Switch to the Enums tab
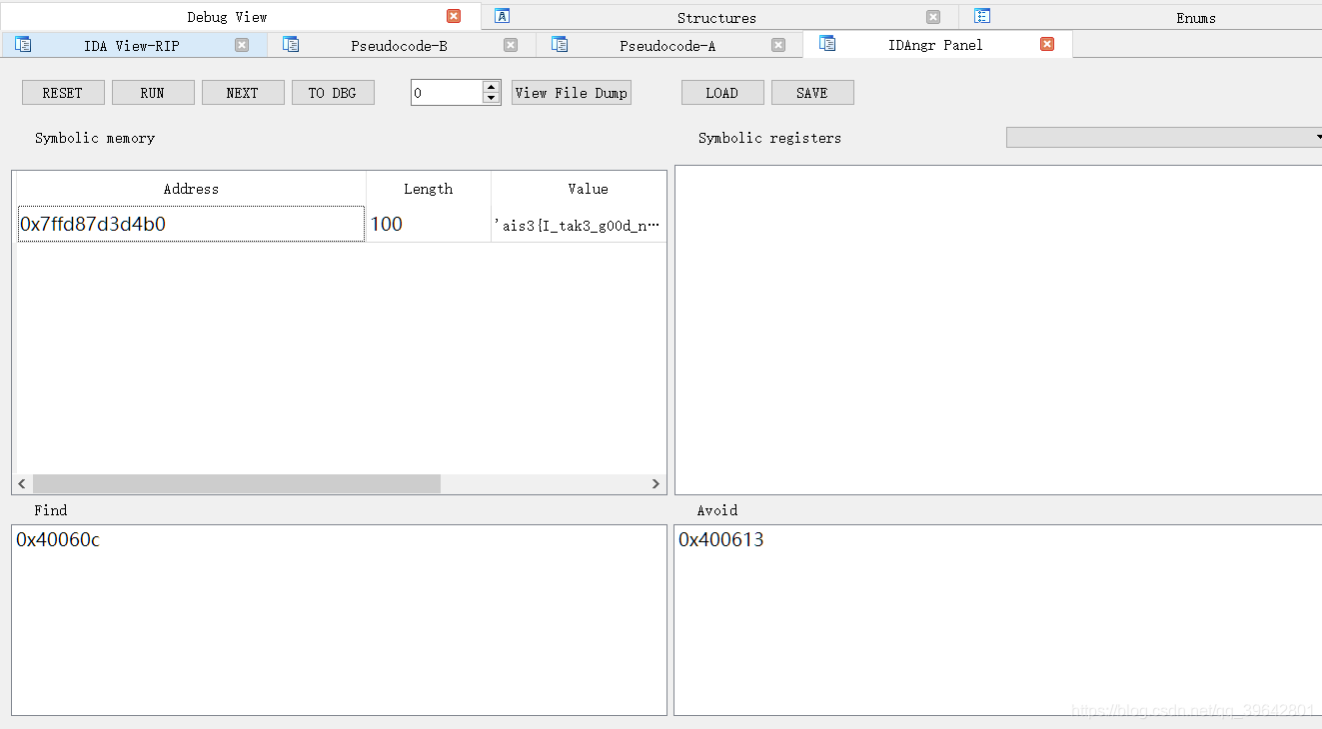Viewport: 1322px width, 729px height. tap(1195, 17)
